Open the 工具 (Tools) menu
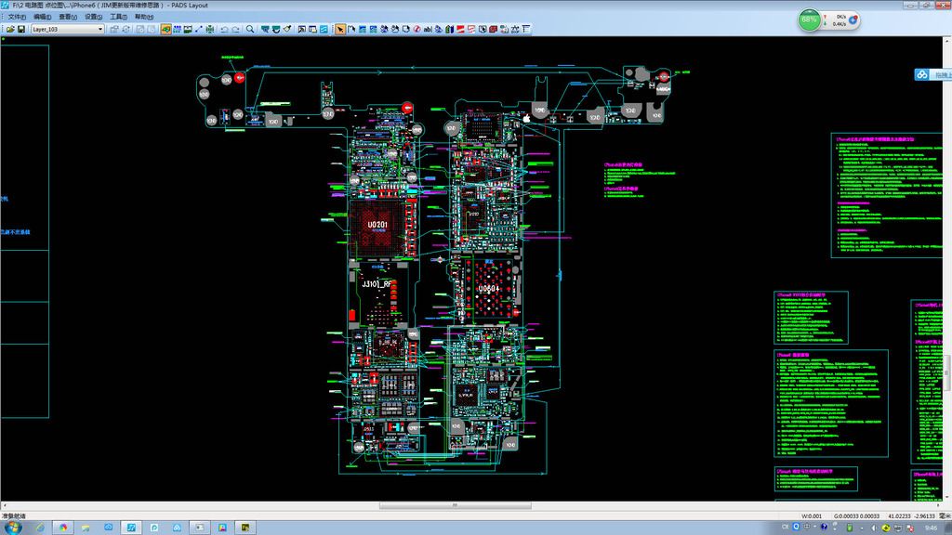Image resolution: width=952 pixels, height=535 pixels. click(118, 17)
